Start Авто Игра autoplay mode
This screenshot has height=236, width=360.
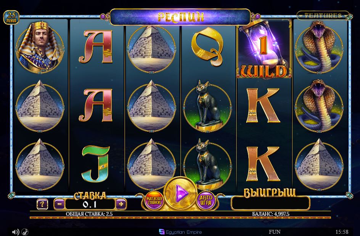pyautogui.click(x=206, y=201)
